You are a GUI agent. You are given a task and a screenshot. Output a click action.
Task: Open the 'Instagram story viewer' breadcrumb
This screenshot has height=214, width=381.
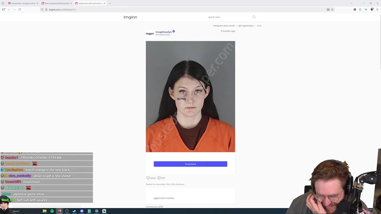(x=224, y=26)
